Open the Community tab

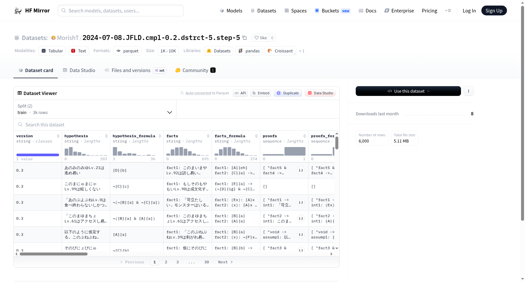[x=195, y=70]
